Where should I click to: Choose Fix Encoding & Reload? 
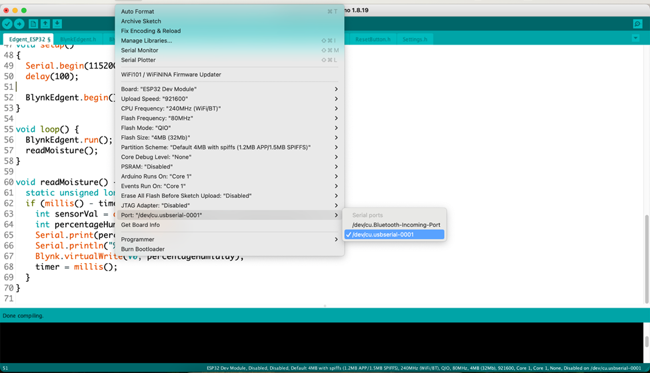[229, 31]
